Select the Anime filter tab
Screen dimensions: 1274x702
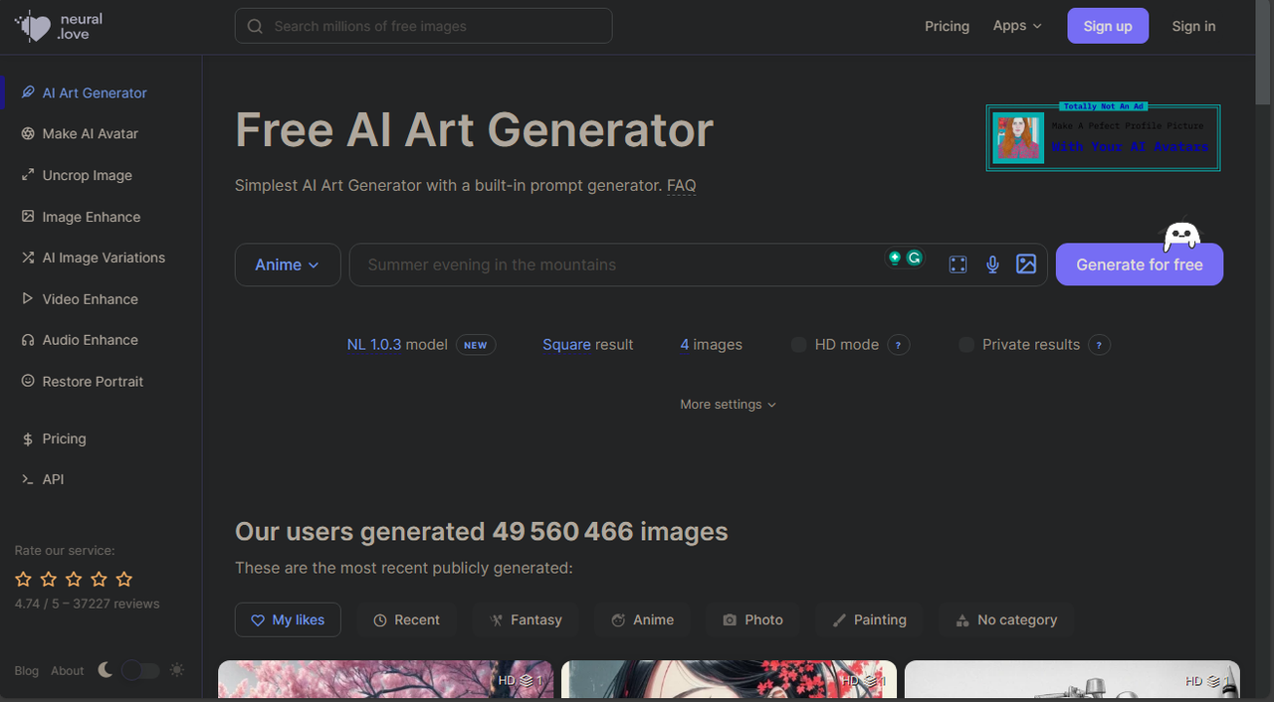642,619
